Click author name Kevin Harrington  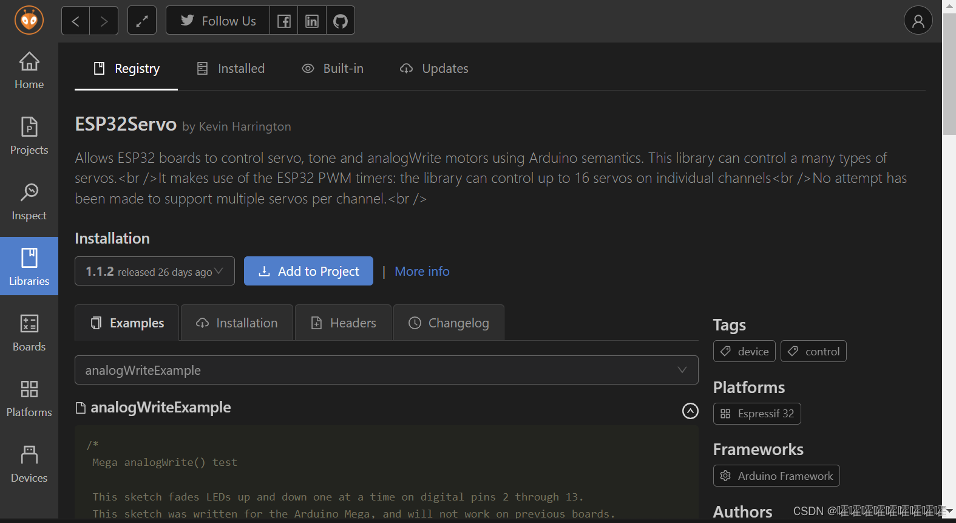tap(245, 126)
